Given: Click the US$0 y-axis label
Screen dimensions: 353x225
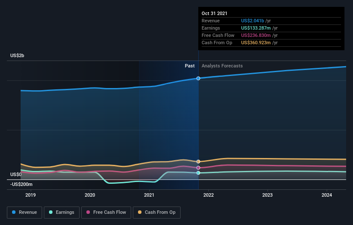Looking at the screenshot, I should pos(16,174).
